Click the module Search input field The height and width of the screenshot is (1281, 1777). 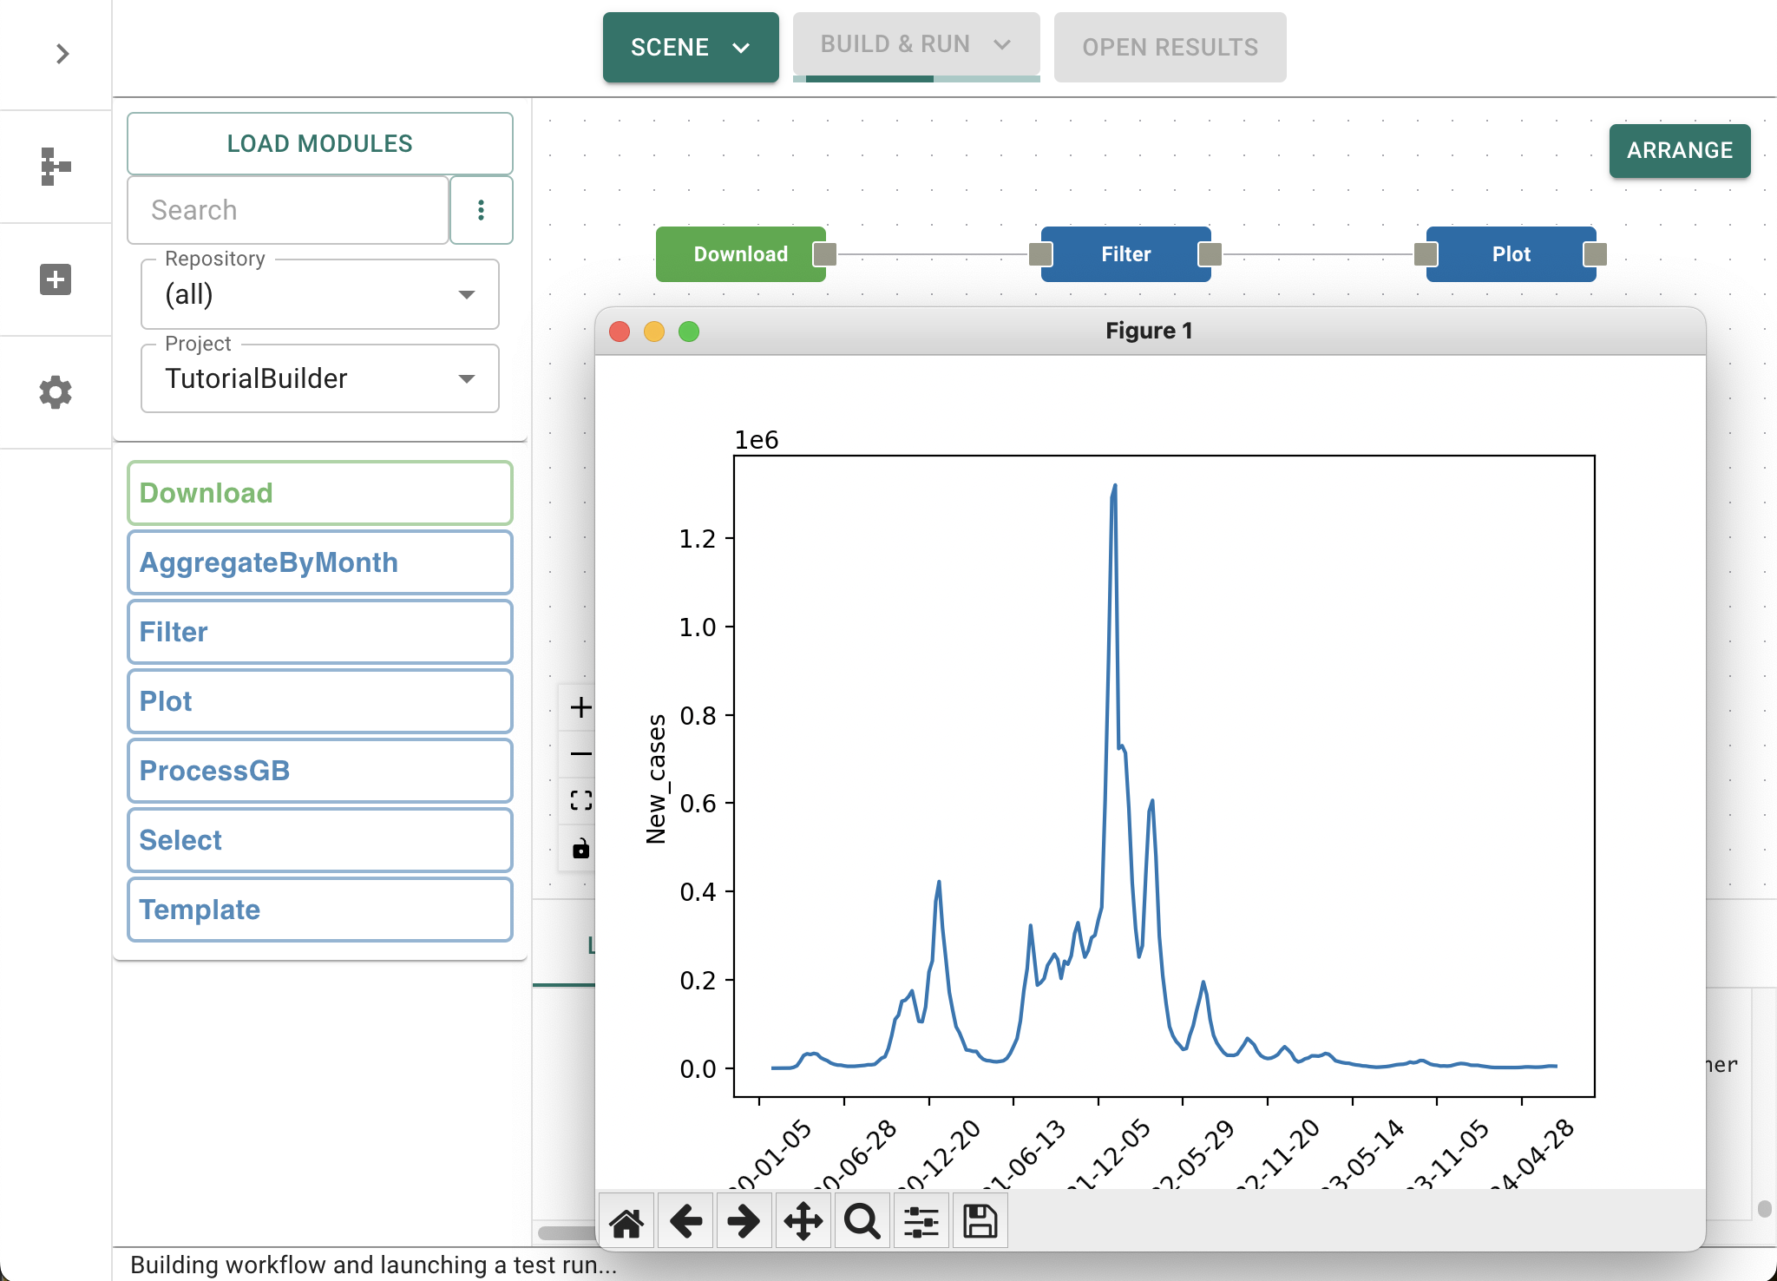[x=288, y=210]
